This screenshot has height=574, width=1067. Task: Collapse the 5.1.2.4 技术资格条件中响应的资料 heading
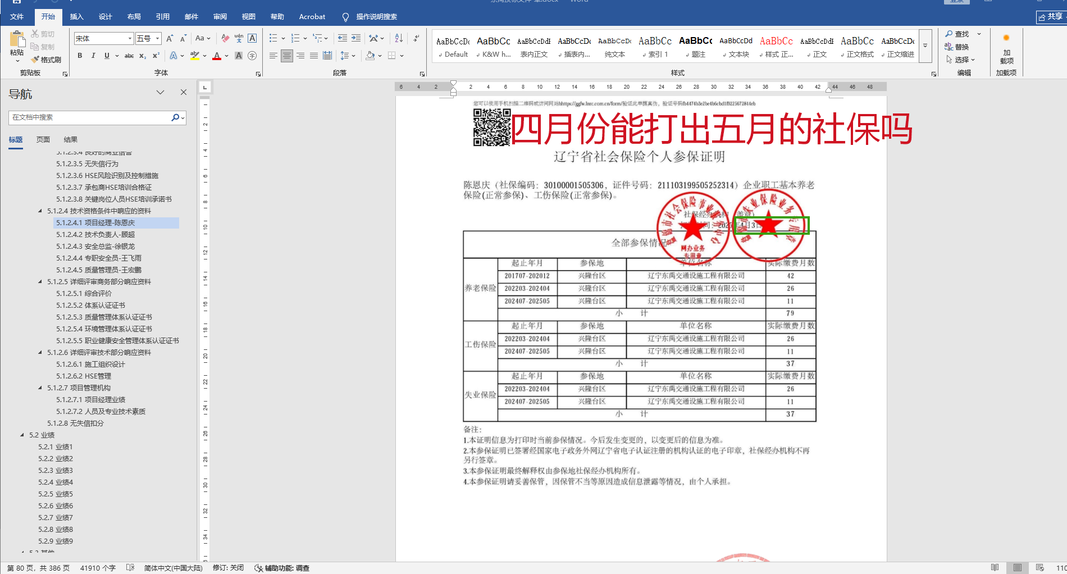pyautogui.click(x=40, y=211)
